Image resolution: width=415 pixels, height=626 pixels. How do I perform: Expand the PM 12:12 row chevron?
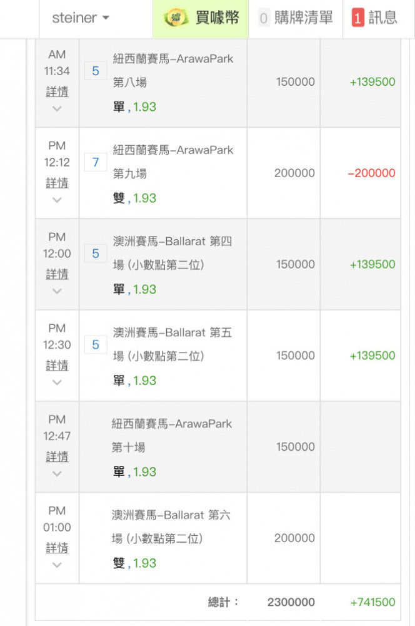57,200
